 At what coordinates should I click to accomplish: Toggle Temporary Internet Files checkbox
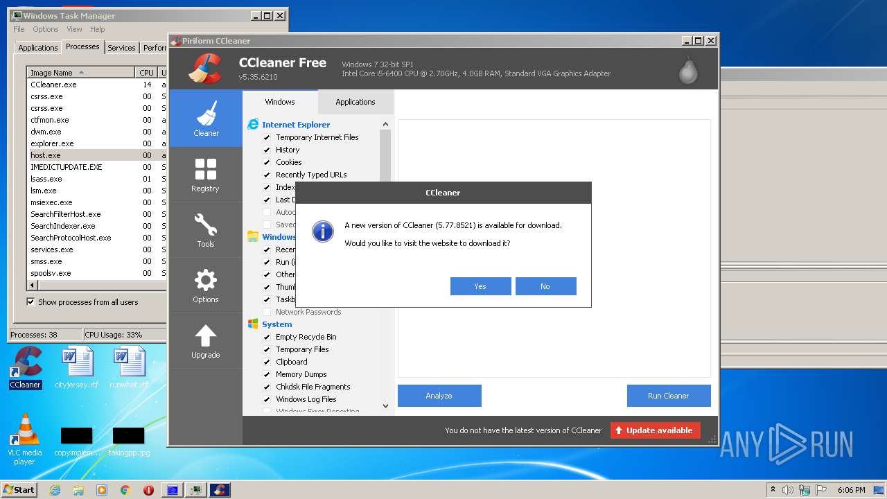click(267, 137)
